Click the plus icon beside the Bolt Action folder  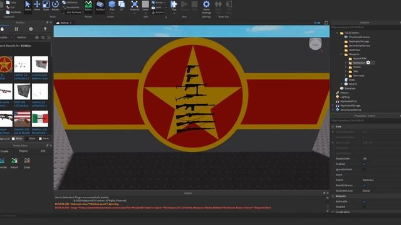[368, 62]
